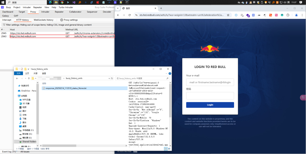This screenshot has width=306, height=154.
Task: Sort history by the Method column header
Action: click(69, 30)
